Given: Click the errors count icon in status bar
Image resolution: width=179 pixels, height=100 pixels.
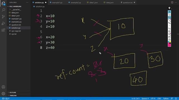Looking at the screenshot, I should 3,98.
